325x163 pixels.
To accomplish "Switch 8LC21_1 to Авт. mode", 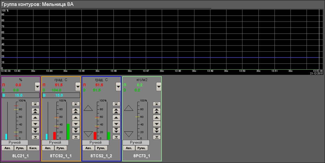I will tap(7, 148).
